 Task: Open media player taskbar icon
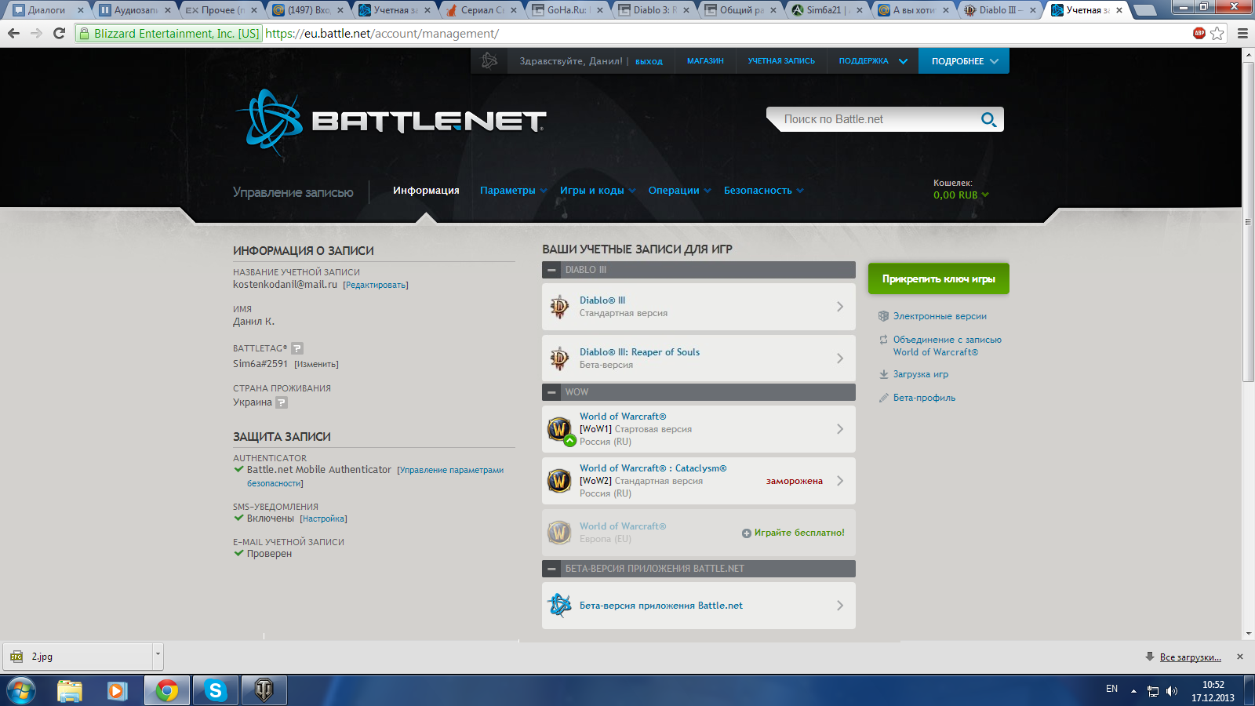coord(117,690)
